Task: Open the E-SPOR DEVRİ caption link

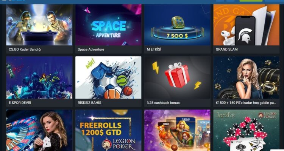Action: 20,103
